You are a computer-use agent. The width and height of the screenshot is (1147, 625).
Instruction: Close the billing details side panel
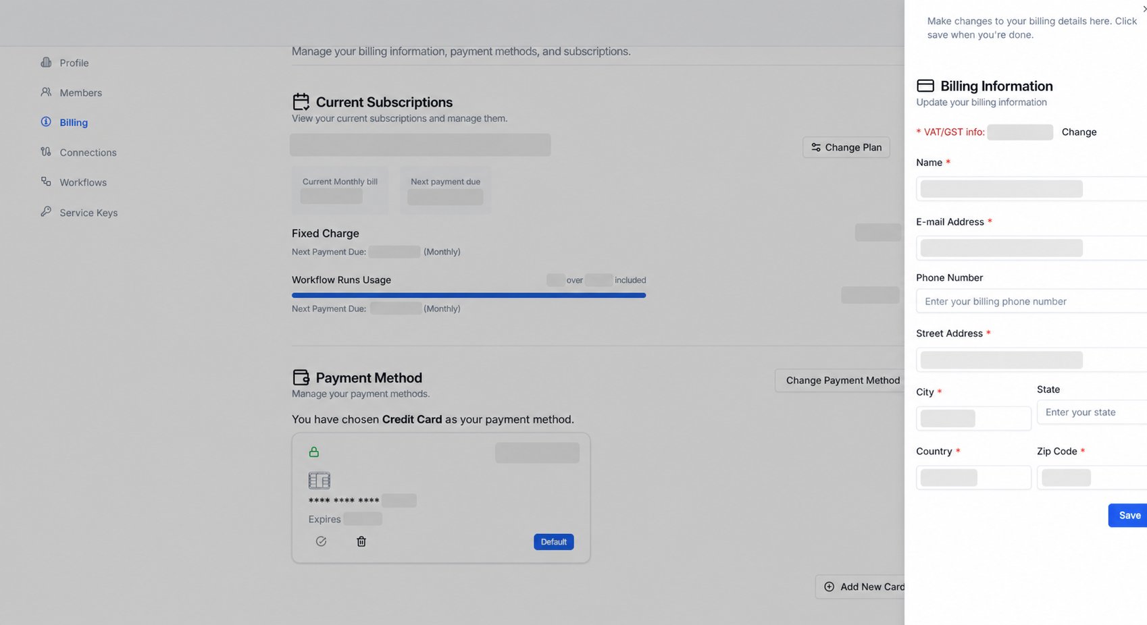(1144, 9)
